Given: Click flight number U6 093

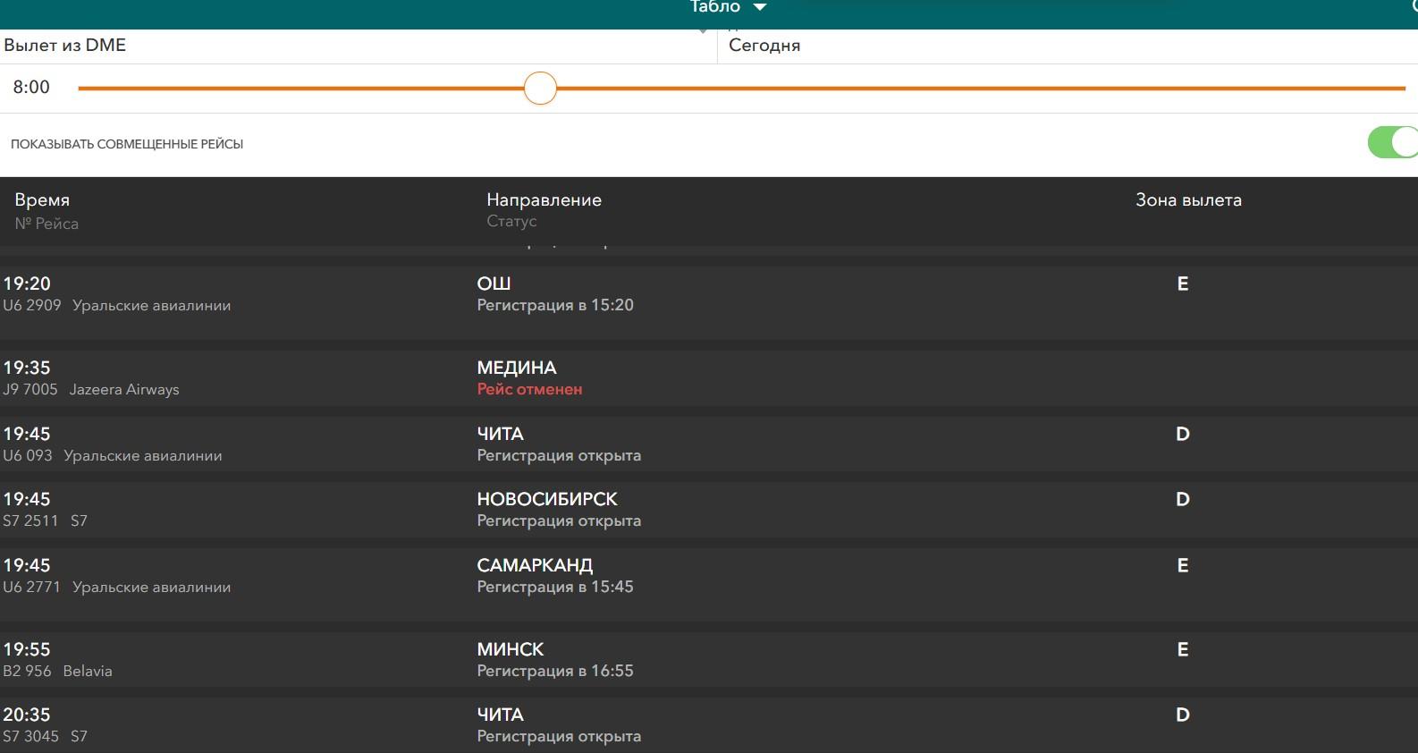Looking at the screenshot, I should click(28, 456).
